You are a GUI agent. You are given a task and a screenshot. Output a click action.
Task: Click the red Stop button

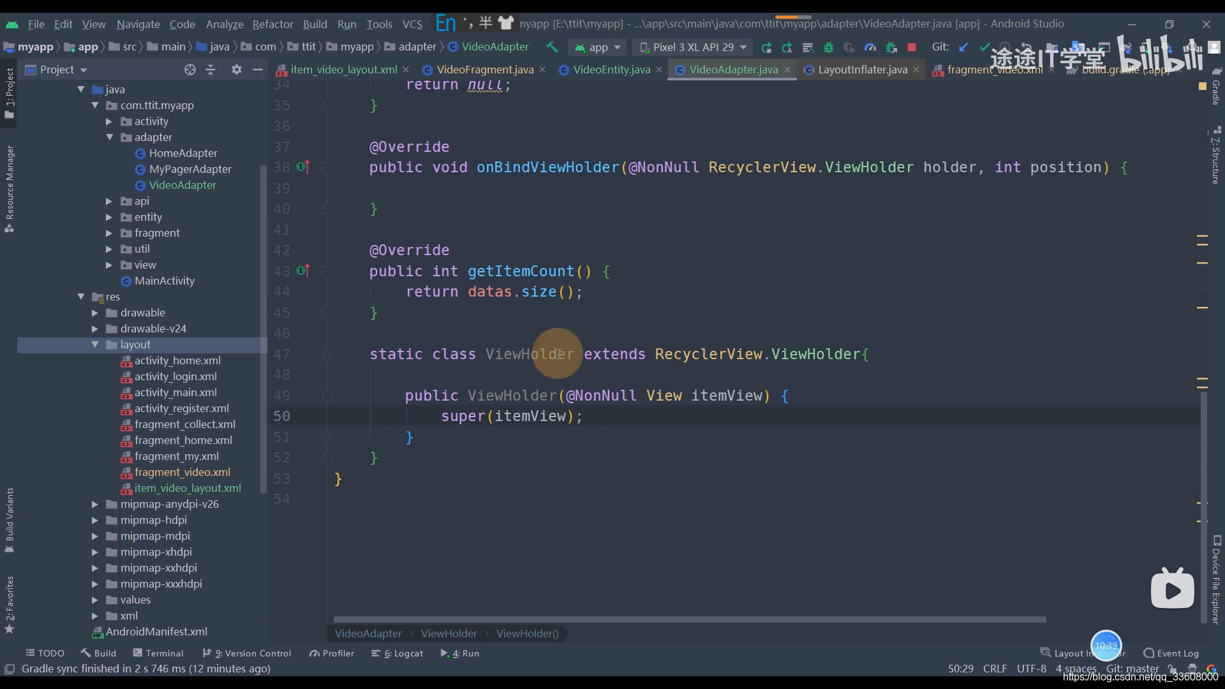pos(912,47)
